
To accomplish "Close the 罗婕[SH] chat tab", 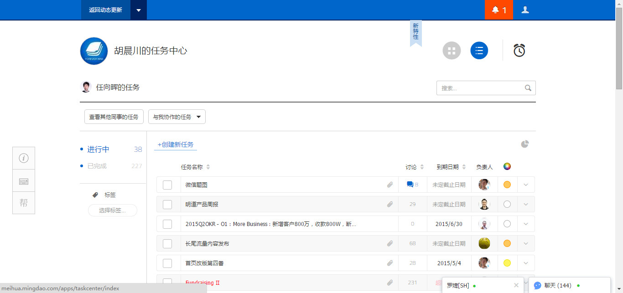I will pyautogui.click(x=516, y=285).
